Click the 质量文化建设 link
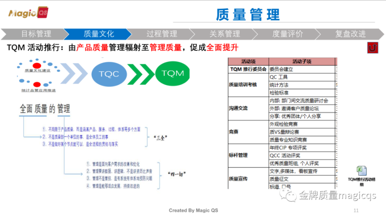386x215 pixels. click(x=38, y=71)
